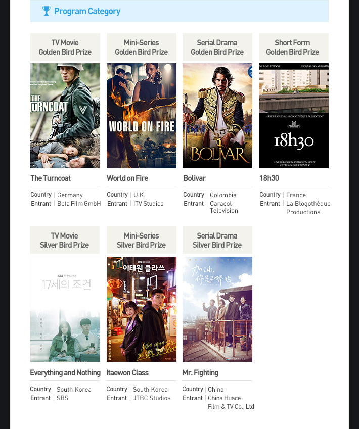Click the country value U.K.
This screenshot has width=359, height=429.
click(x=140, y=195)
